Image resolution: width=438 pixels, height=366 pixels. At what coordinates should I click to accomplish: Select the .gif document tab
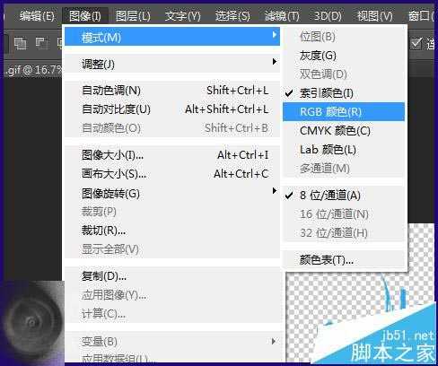33,70
